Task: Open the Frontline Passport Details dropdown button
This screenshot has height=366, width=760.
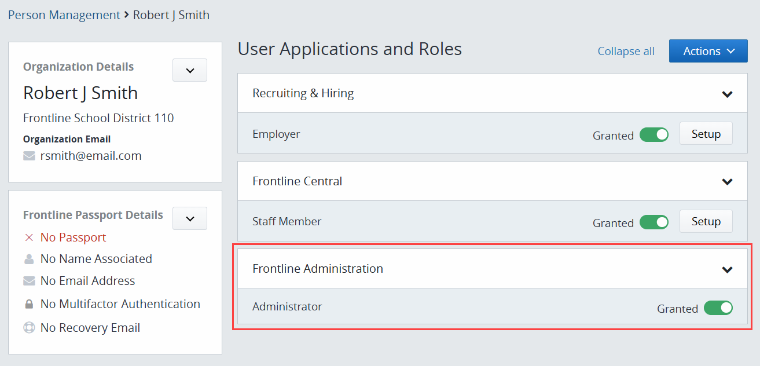Action: click(190, 218)
